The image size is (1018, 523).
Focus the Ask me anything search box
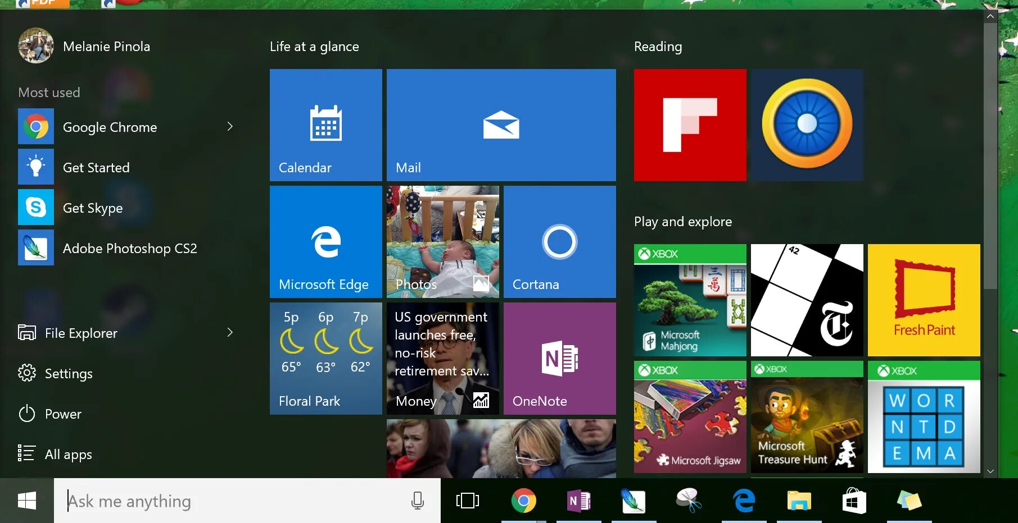(x=247, y=501)
